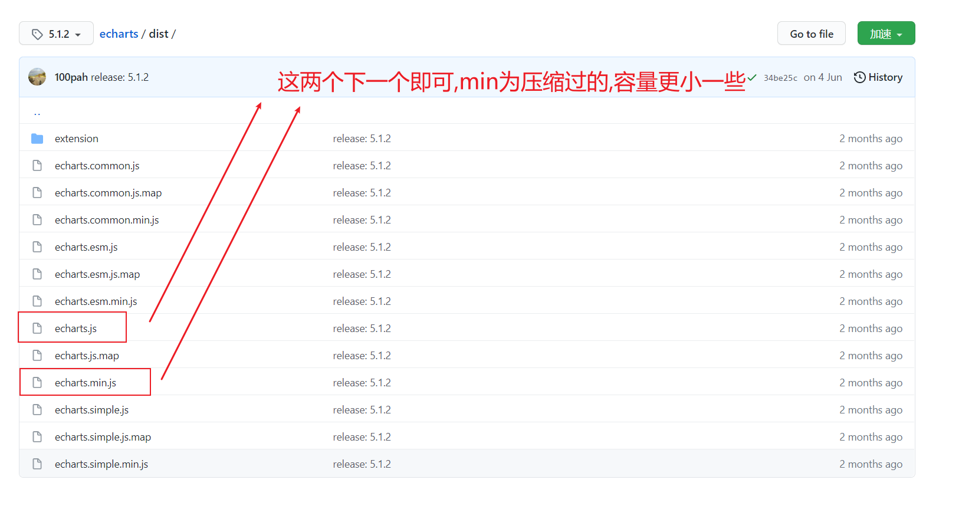Click '2 months ago' in echarts.simple.min.js row
The width and height of the screenshot is (972, 509).
[871, 464]
